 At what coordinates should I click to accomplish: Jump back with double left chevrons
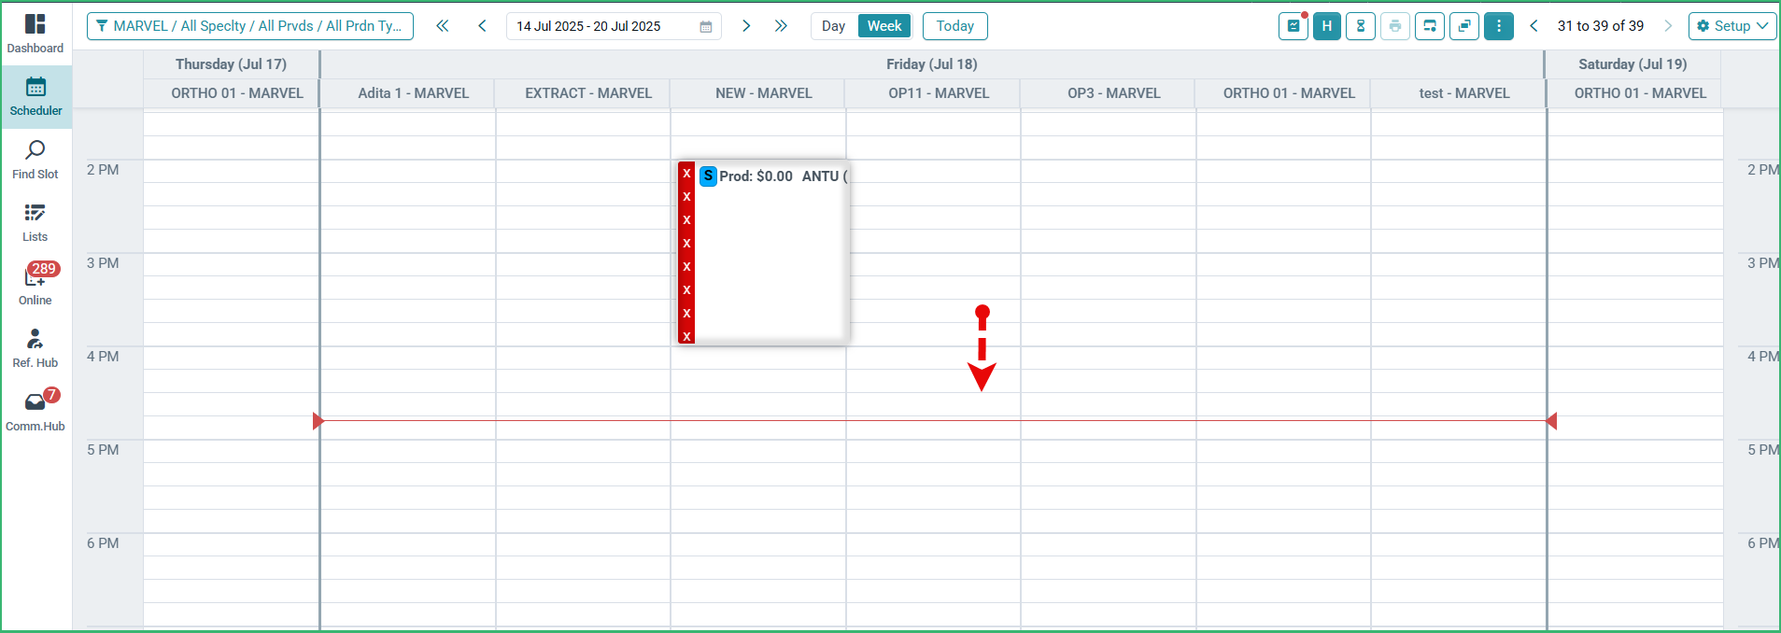(443, 26)
